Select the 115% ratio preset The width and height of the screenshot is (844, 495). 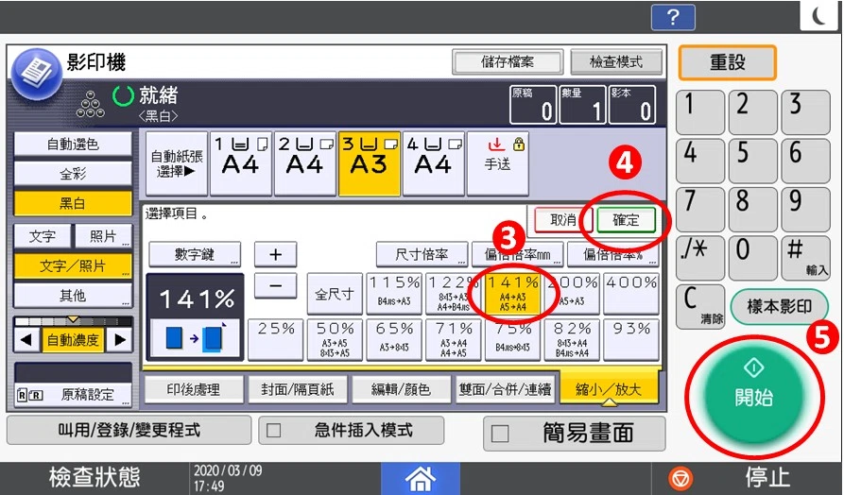pos(394,294)
